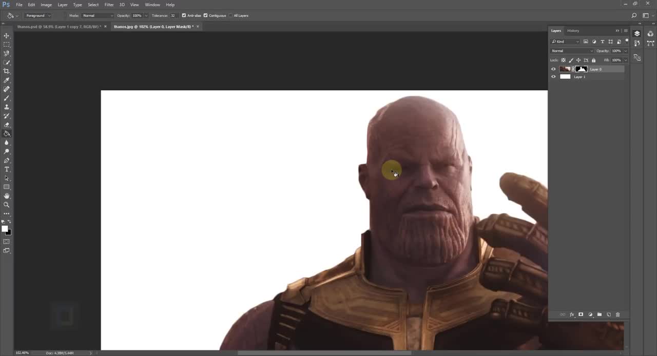Click Layer 0 mask thumbnail
The width and height of the screenshot is (657, 356).
[581, 69]
